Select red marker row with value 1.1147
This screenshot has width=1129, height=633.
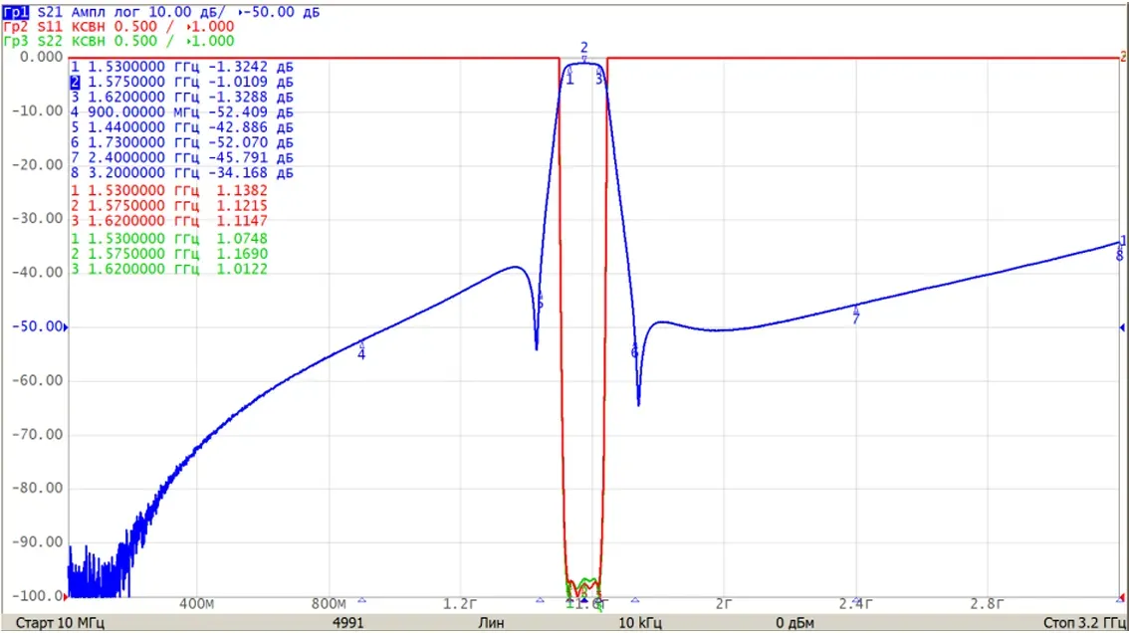[169, 221]
